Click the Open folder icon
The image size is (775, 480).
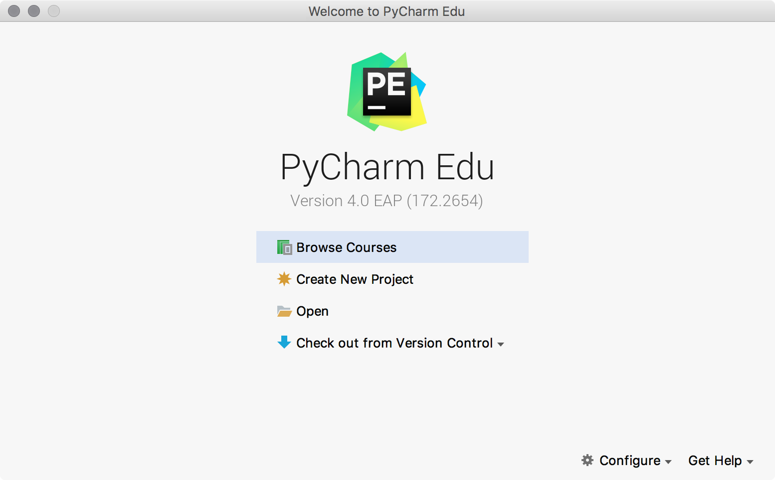[x=284, y=311]
